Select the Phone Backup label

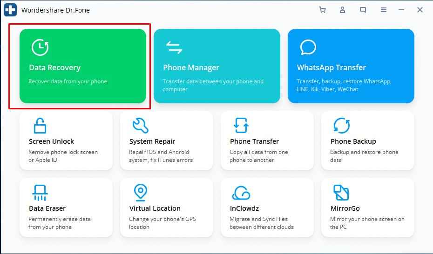[x=353, y=141]
